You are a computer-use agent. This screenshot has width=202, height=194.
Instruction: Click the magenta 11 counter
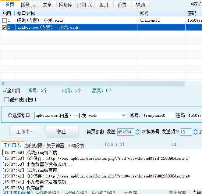pyautogui.click(x=174, y=144)
